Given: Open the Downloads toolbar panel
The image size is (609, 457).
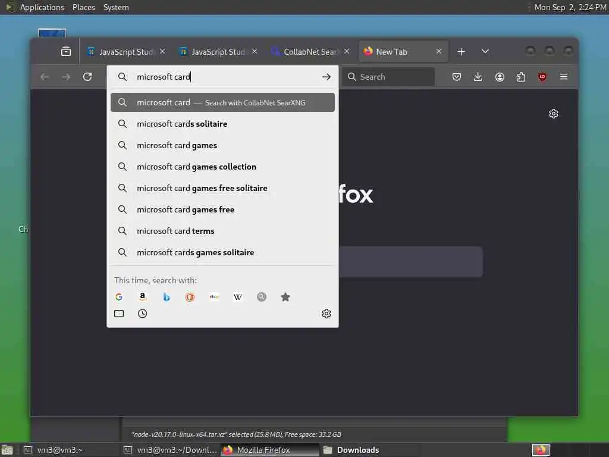Looking at the screenshot, I should click(478, 77).
